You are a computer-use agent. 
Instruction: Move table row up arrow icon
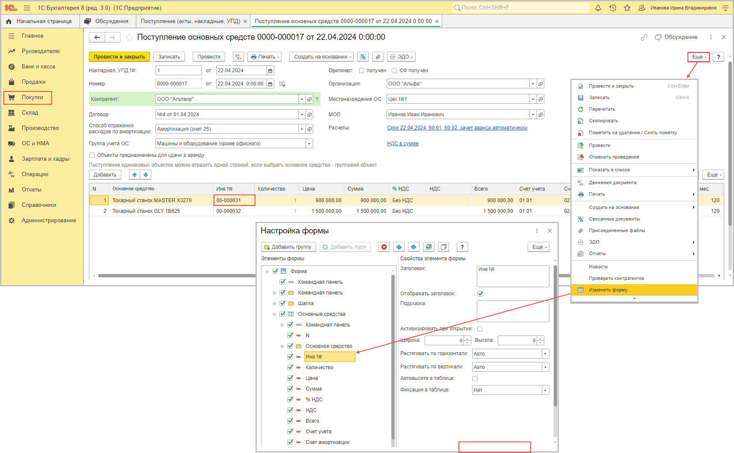[x=135, y=175]
